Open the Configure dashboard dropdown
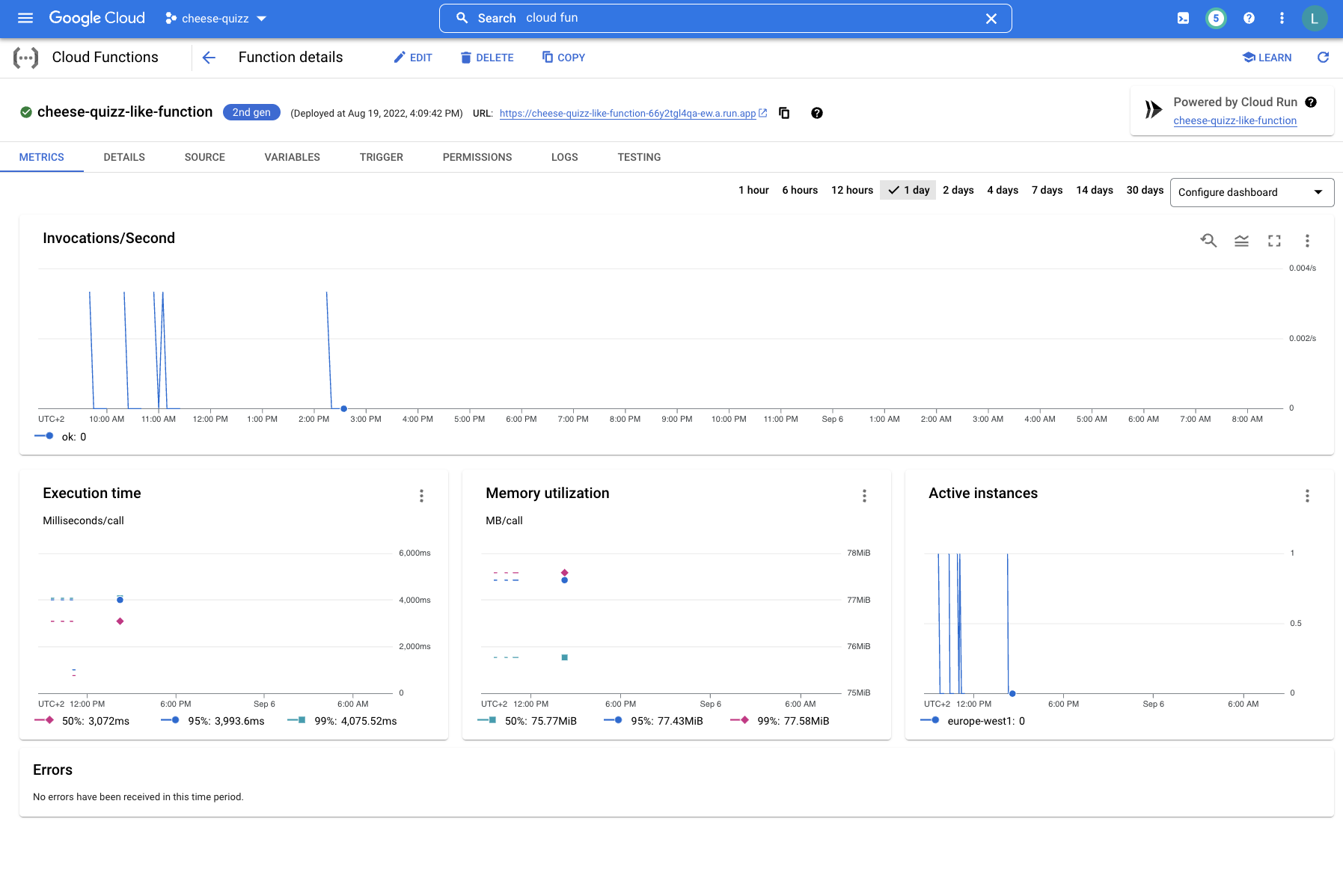The width and height of the screenshot is (1343, 869). coord(1252,192)
